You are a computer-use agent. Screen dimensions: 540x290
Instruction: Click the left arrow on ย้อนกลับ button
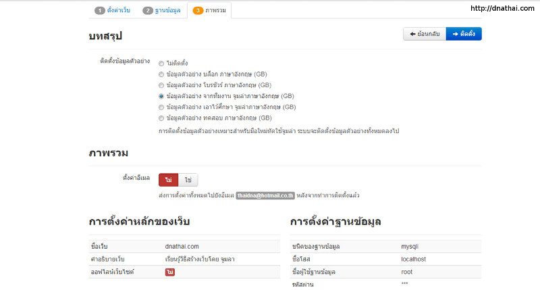[412, 34]
